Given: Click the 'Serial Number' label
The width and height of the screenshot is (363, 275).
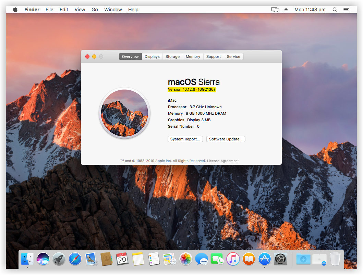Looking at the screenshot, I should tap(181, 126).
